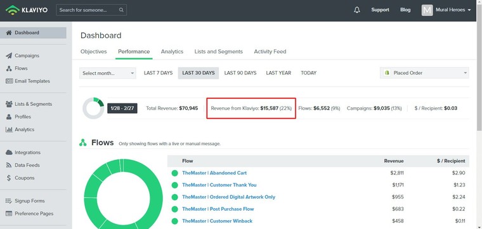This screenshot has width=482, height=229.
Task: Switch to the Lists and Segments tab
Action: [219, 51]
